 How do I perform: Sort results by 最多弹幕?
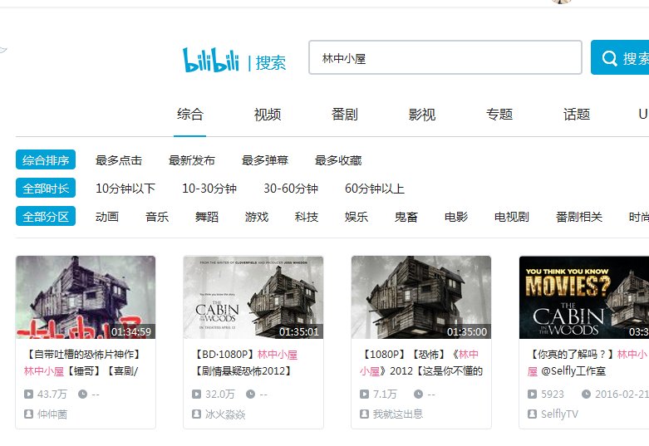[x=265, y=160]
